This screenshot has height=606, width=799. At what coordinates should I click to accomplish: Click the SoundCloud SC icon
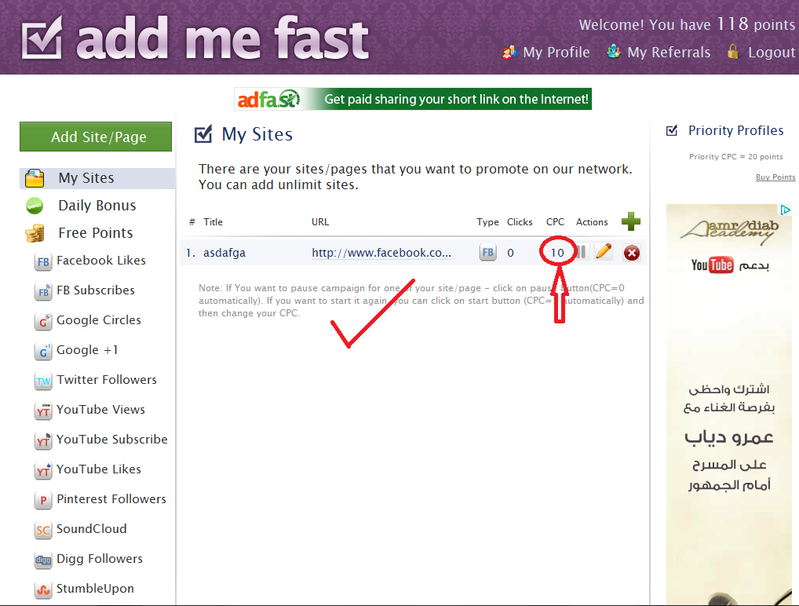pyautogui.click(x=43, y=530)
